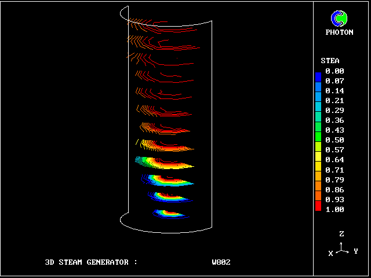Select the bottom-most contour slice in cylinder
Screen dimensions: 371x278
[x=169, y=214]
